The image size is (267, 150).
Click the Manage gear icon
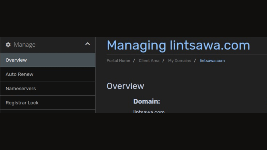tap(8, 45)
